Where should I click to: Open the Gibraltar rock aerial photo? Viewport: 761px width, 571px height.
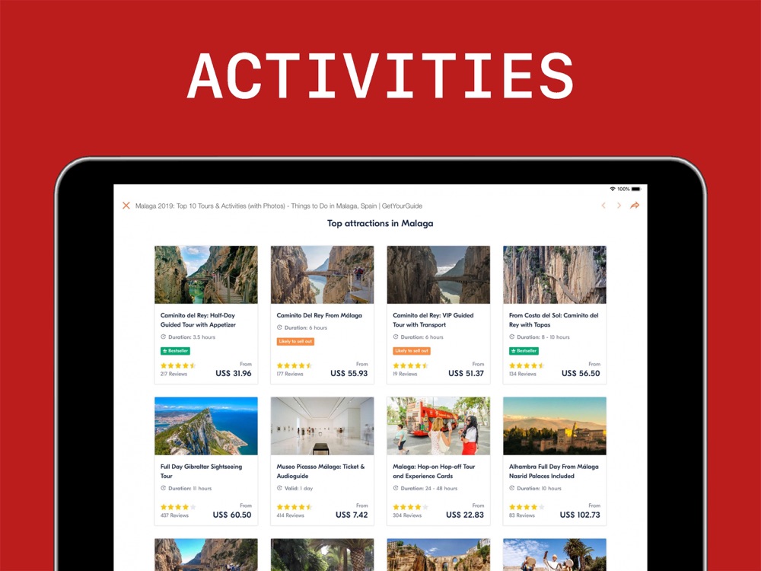click(205, 426)
